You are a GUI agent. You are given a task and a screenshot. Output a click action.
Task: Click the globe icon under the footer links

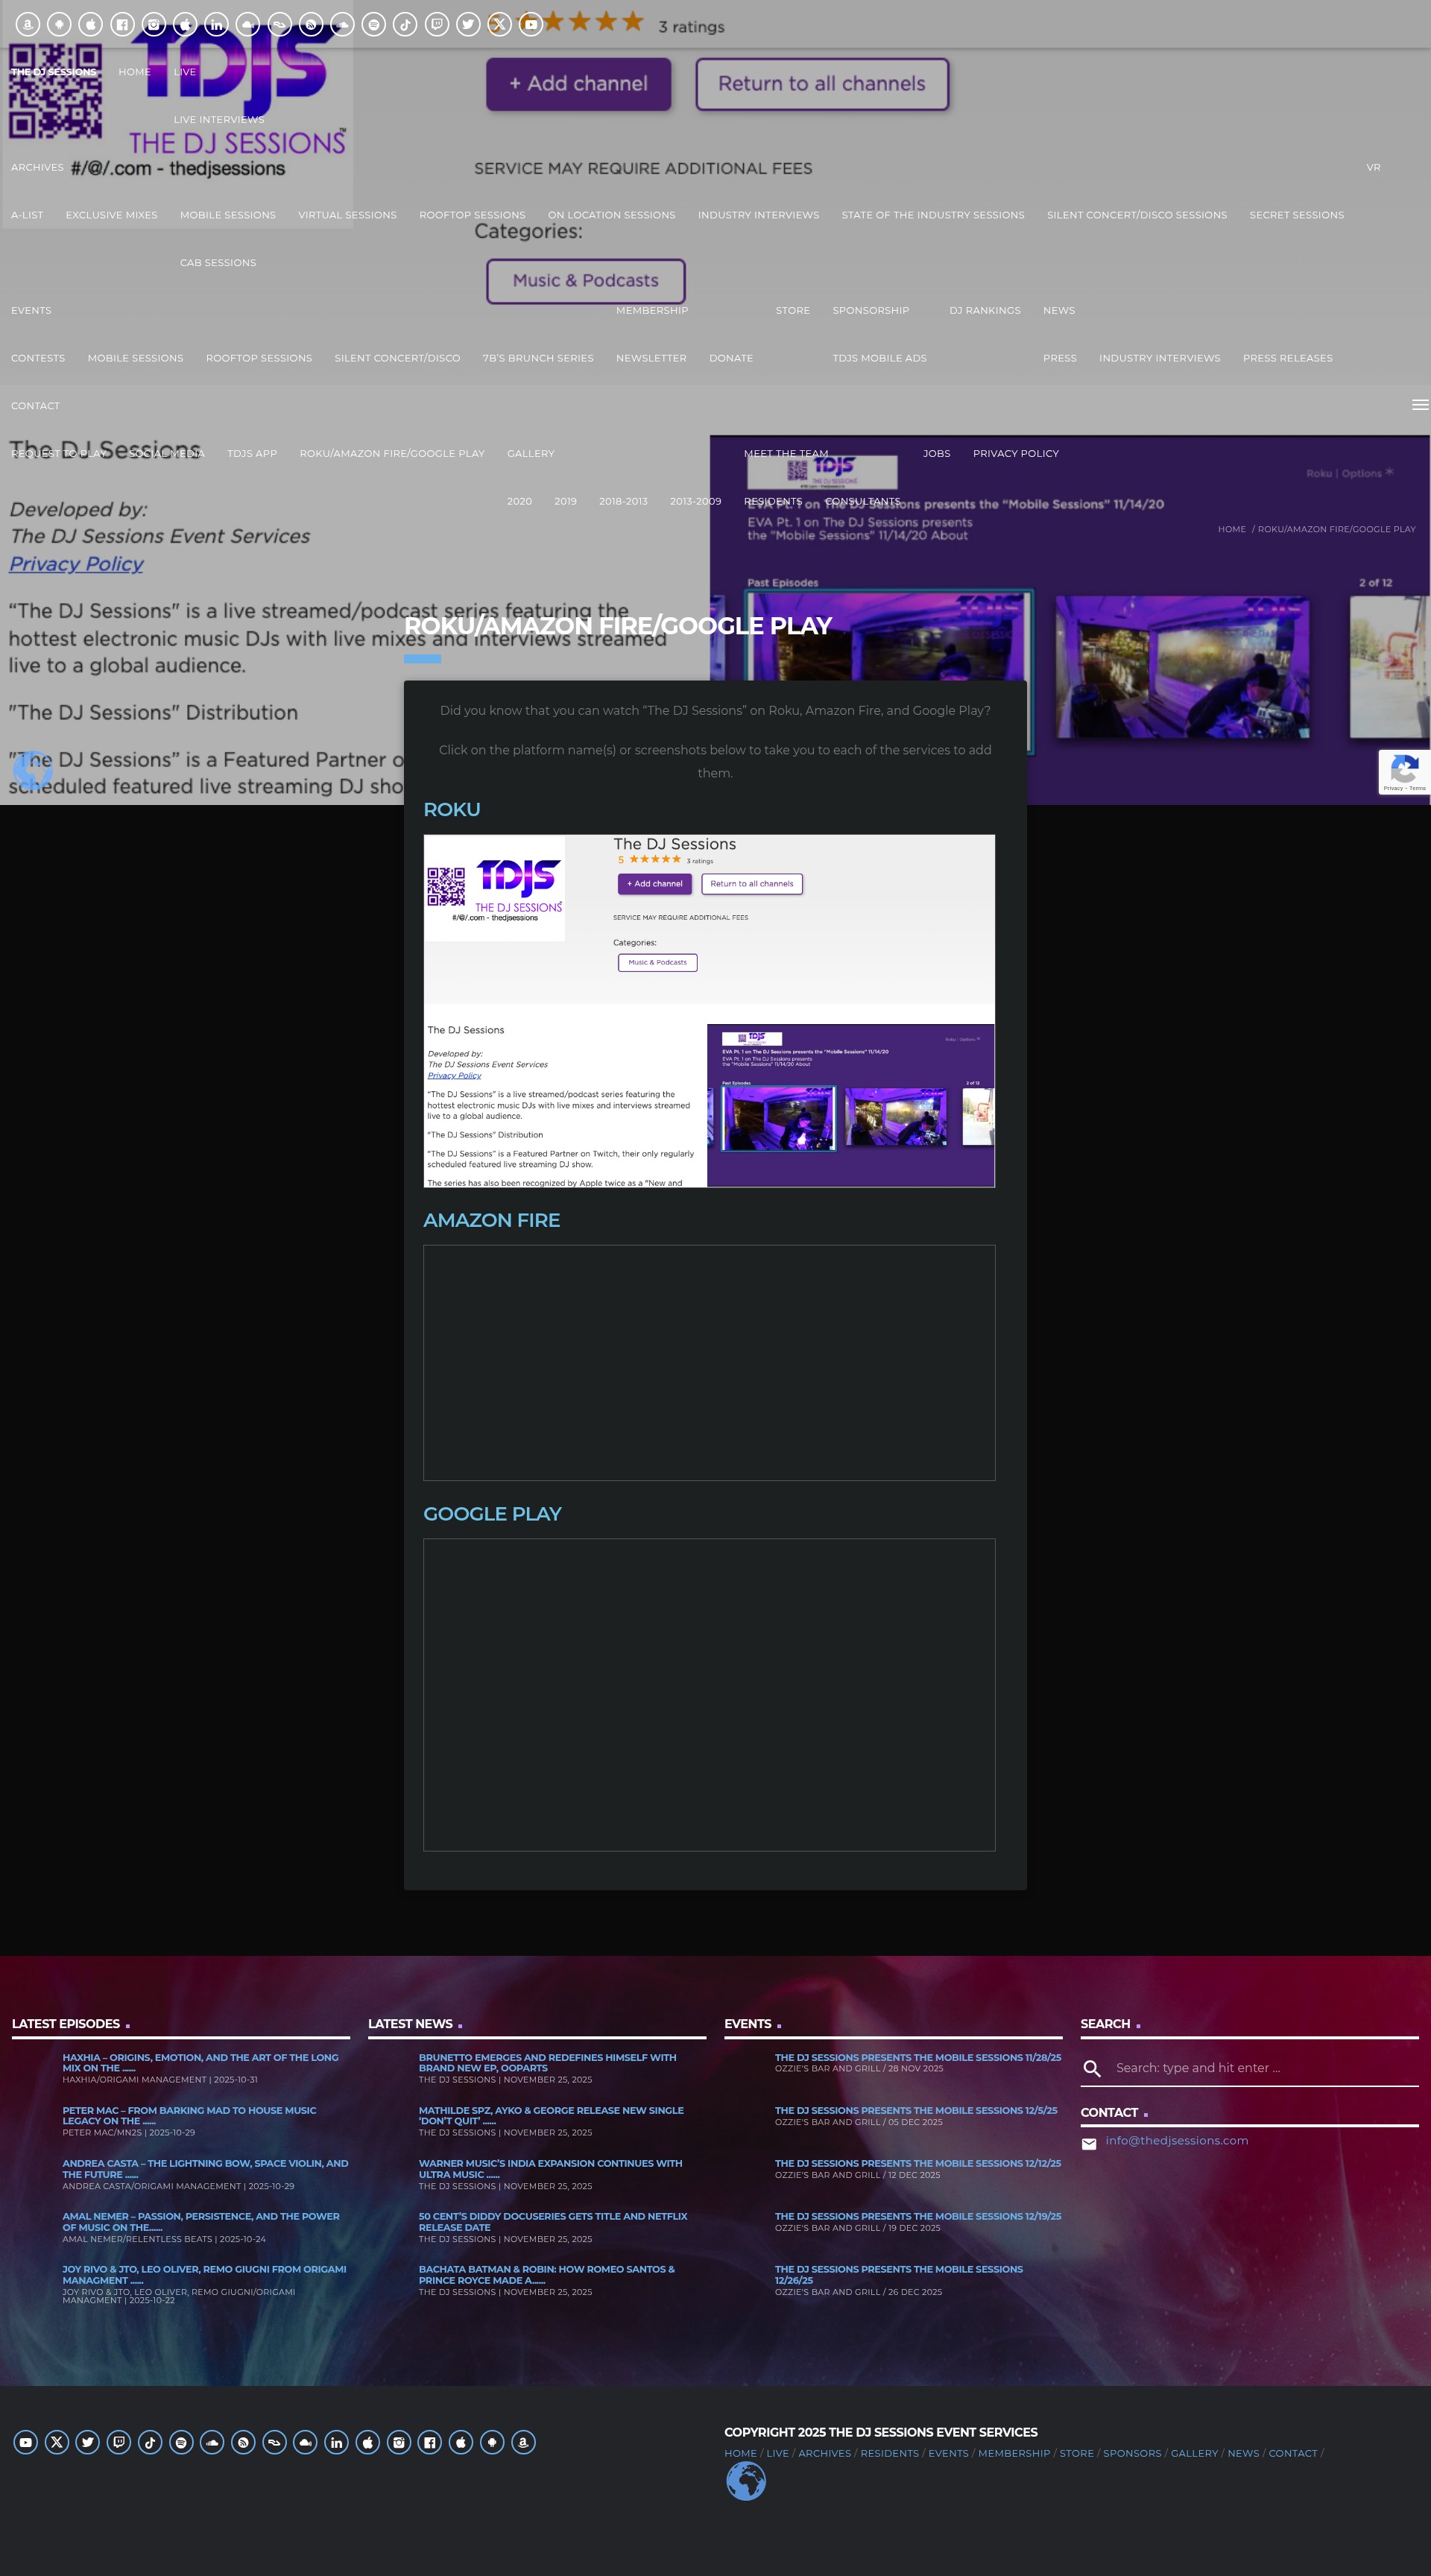coord(745,2481)
